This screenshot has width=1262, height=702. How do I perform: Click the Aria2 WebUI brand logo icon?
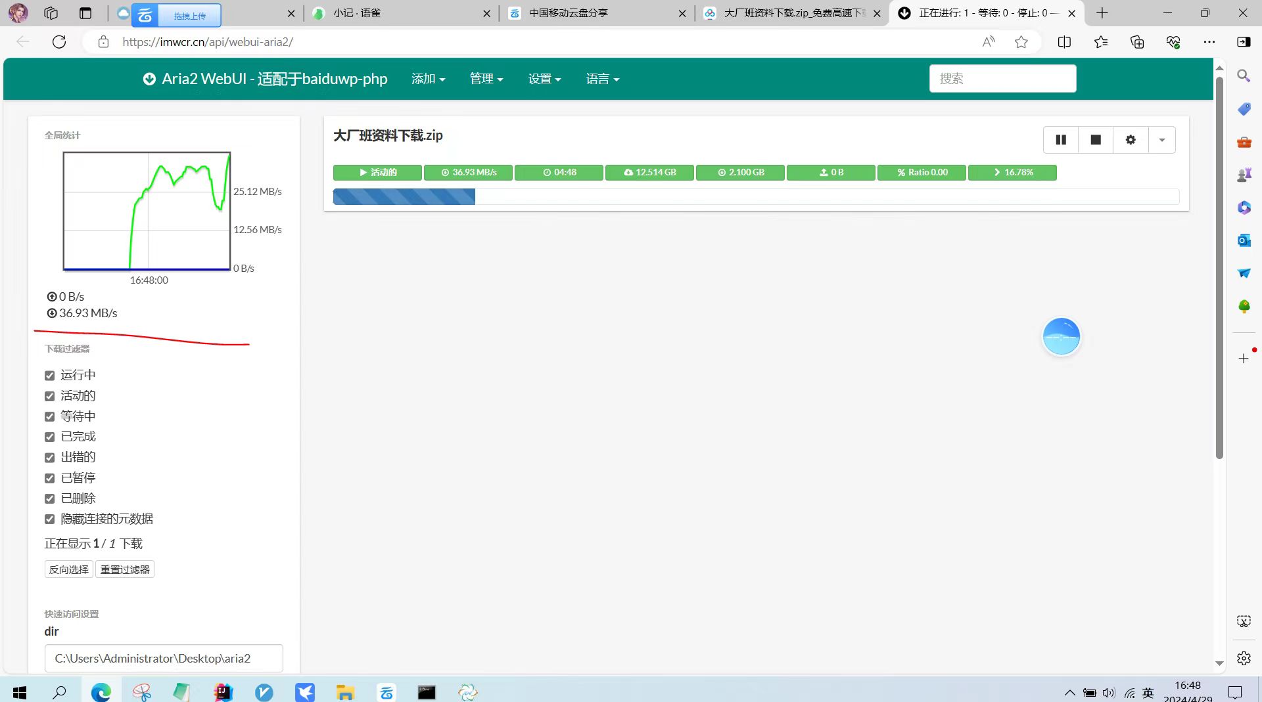pyautogui.click(x=149, y=79)
